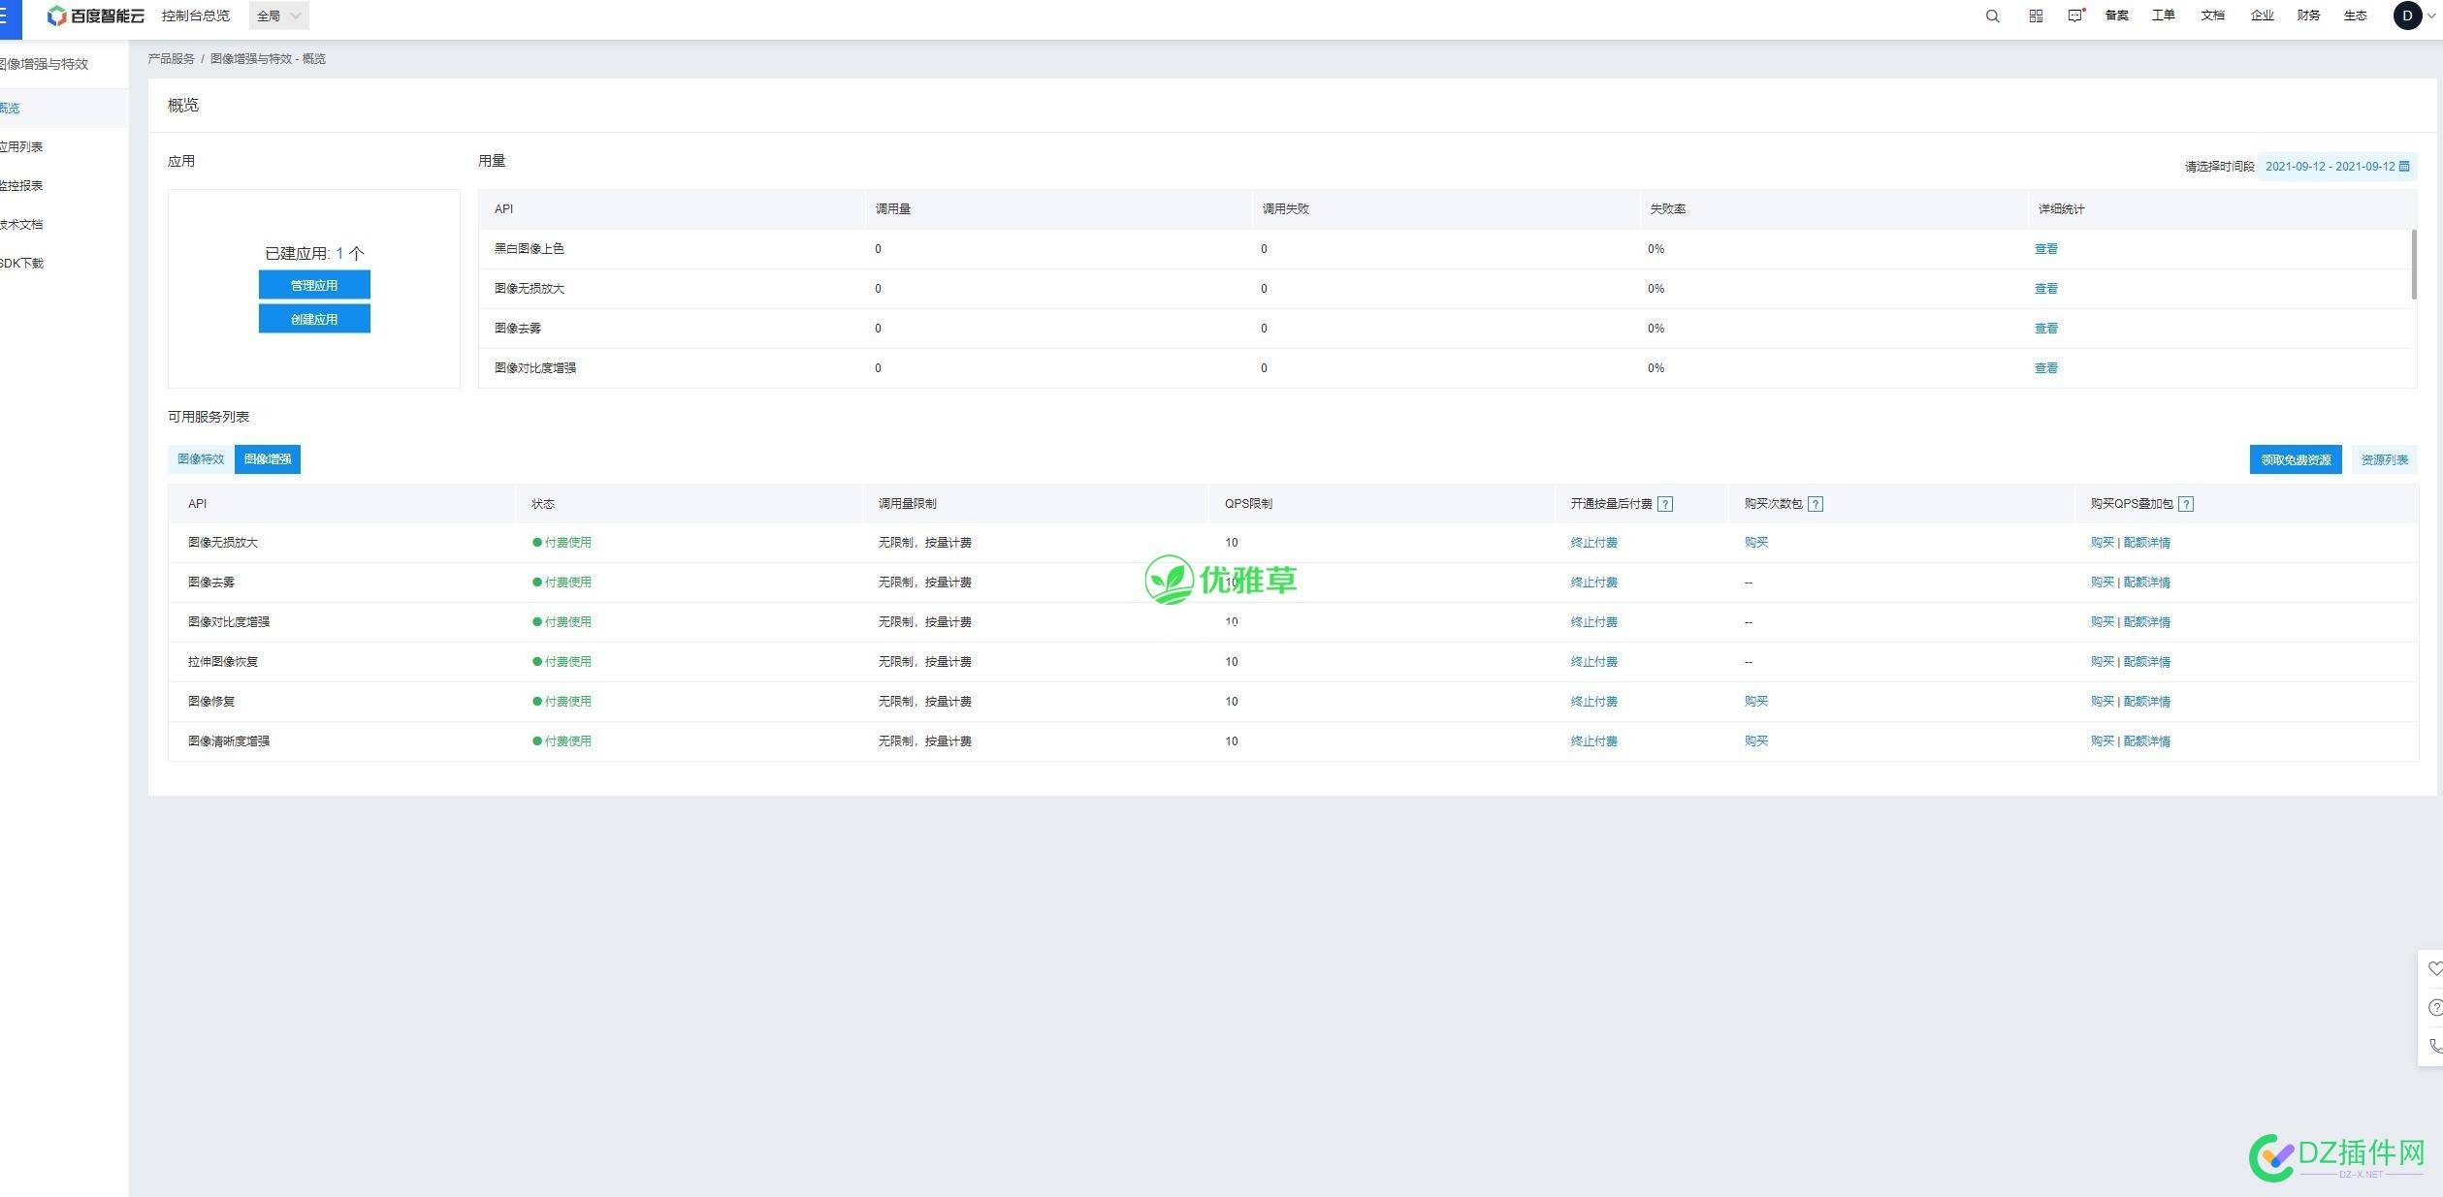Open 文档 in top navigation

(2213, 16)
